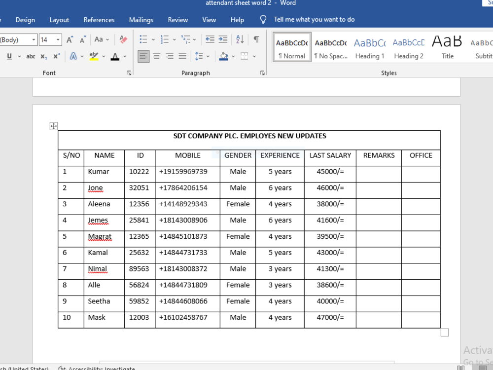The width and height of the screenshot is (493, 370).
Task: Toggle subscript formatting
Action: tap(44, 56)
